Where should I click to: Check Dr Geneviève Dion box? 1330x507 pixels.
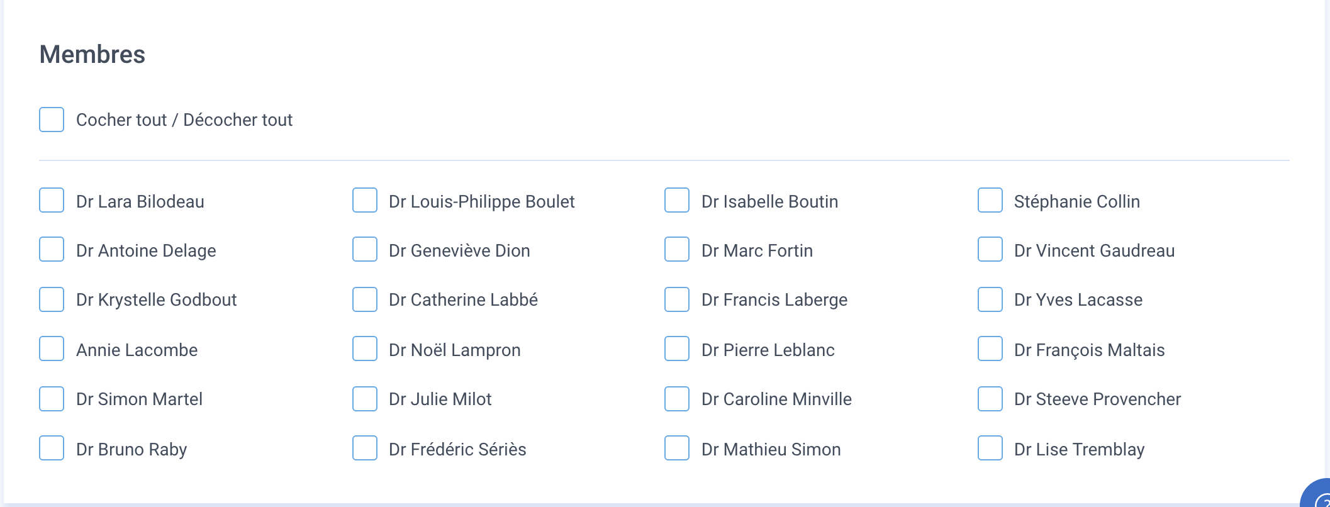365,249
